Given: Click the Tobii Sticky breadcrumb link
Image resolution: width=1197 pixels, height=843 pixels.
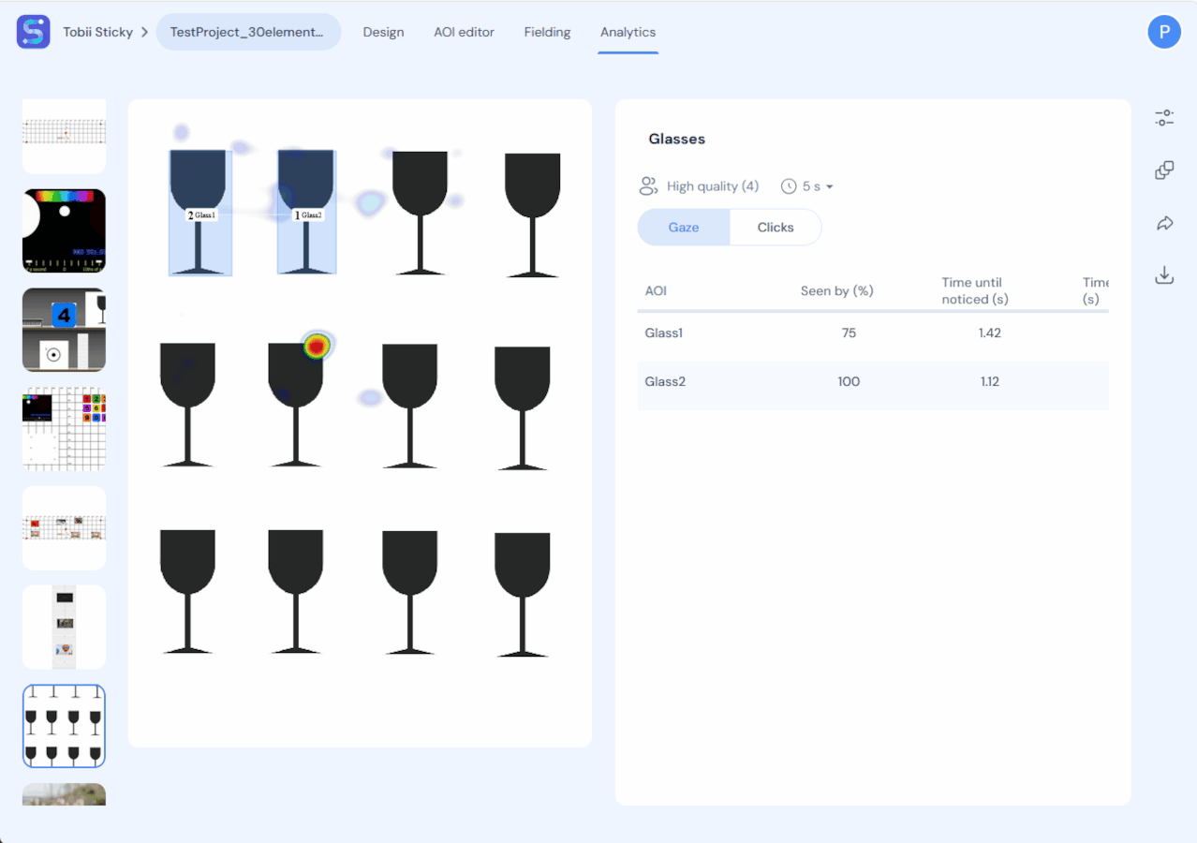Looking at the screenshot, I should 98,32.
